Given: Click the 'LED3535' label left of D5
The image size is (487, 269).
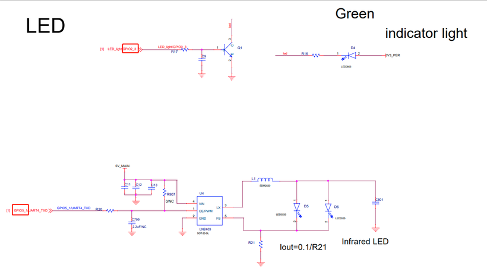Looking at the screenshot, I should pyautogui.click(x=281, y=214).
